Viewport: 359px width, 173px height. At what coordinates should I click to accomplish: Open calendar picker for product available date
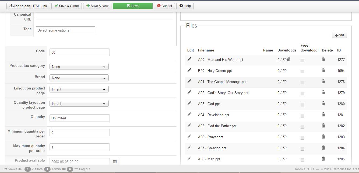115,161
